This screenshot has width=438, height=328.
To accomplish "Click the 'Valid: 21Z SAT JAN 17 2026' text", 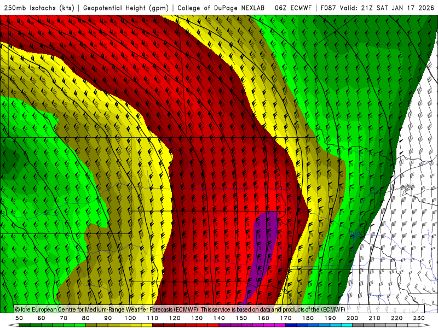I will coord(387,8).
